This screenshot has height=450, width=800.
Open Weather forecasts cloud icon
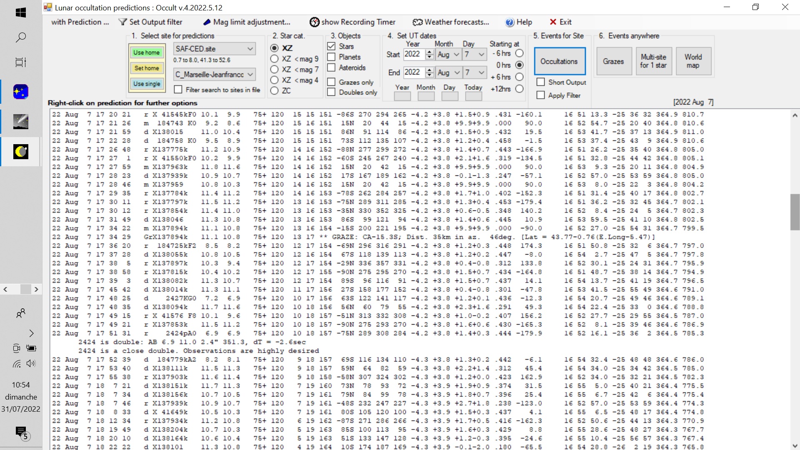click(x=417, y=22)
